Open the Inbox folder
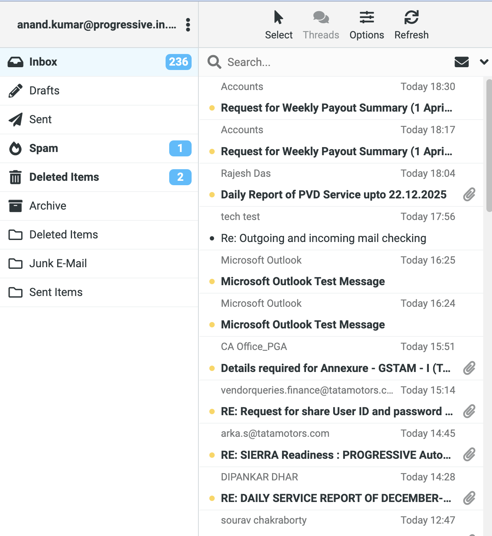Image resolution: width=492 pixels, height=536 pixels. click(x=43, y=62)
